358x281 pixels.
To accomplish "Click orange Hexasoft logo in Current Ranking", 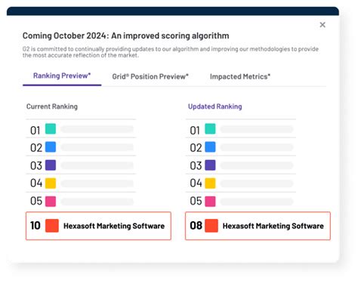I will pos(52,226).
